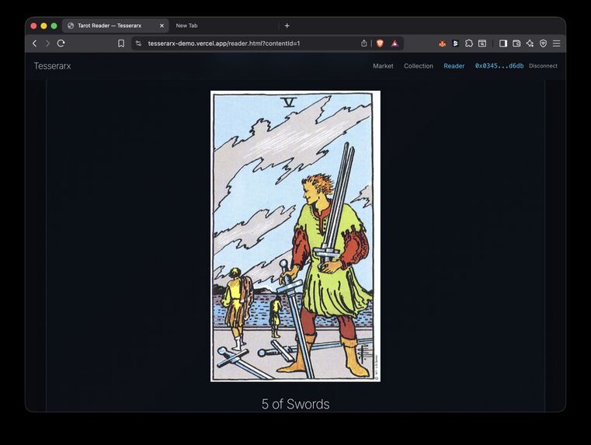Open the browser hamburger menu
This screenshot has height=445, width=591.
(556, 43)
